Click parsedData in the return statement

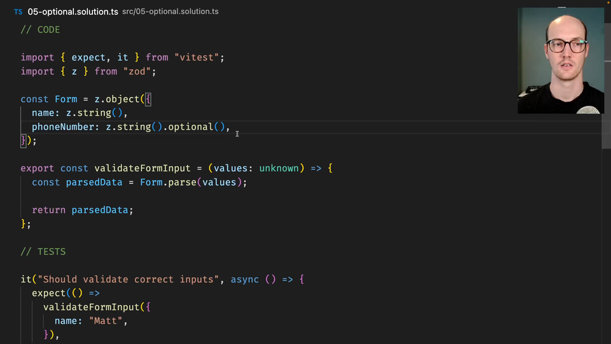[x=100, y=210]
